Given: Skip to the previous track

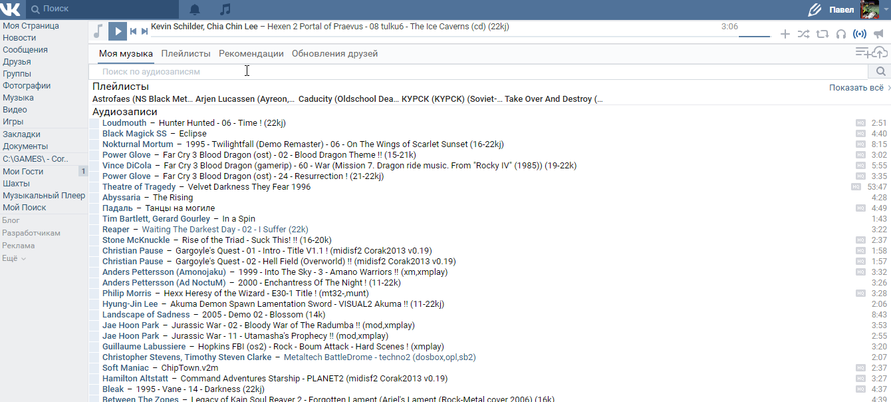Looking at the screenshot, I should (133, 31).
